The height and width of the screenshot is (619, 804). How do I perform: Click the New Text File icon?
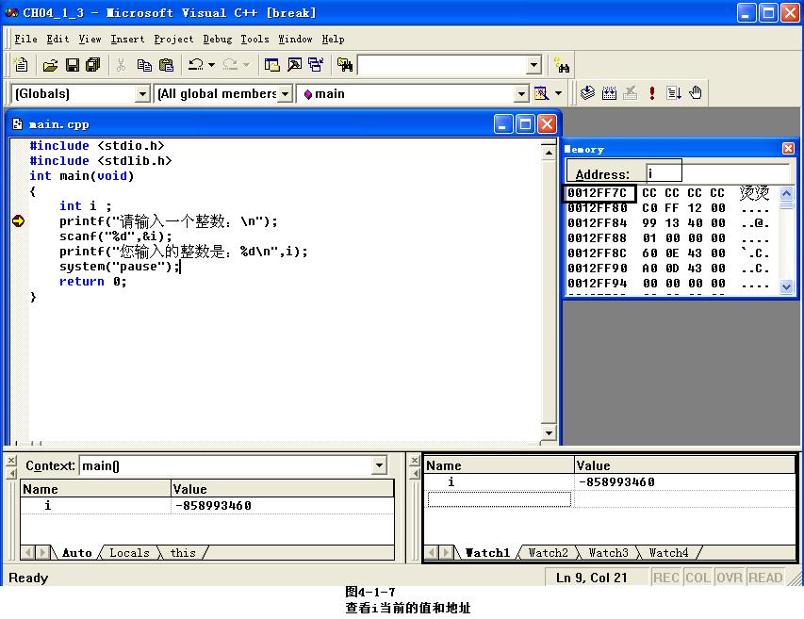22,65
